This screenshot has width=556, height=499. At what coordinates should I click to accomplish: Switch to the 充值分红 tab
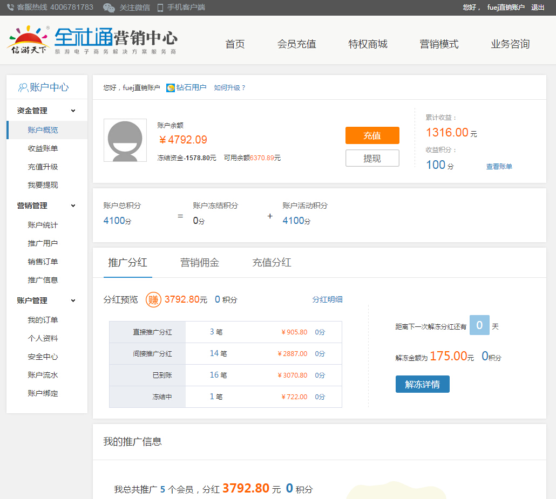272,263
